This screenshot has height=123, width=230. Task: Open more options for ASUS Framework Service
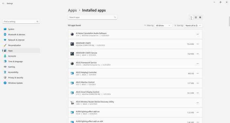click(197, 64)
